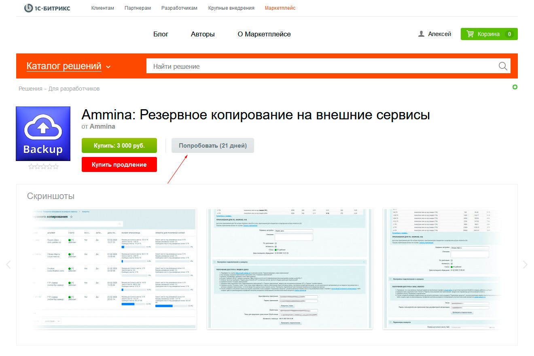This screenshot has width=534, height=356.
Task: Rate product using the star rating
Action: pos(43,166)
